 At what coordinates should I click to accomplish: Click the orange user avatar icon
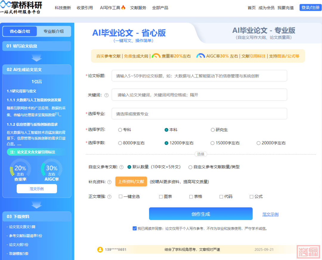coord(100,250)
